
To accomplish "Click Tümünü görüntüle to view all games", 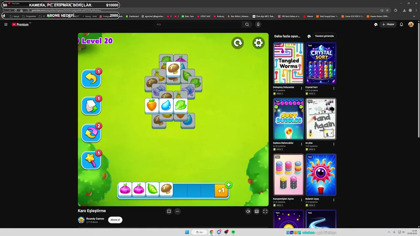I will pos(324,36).
